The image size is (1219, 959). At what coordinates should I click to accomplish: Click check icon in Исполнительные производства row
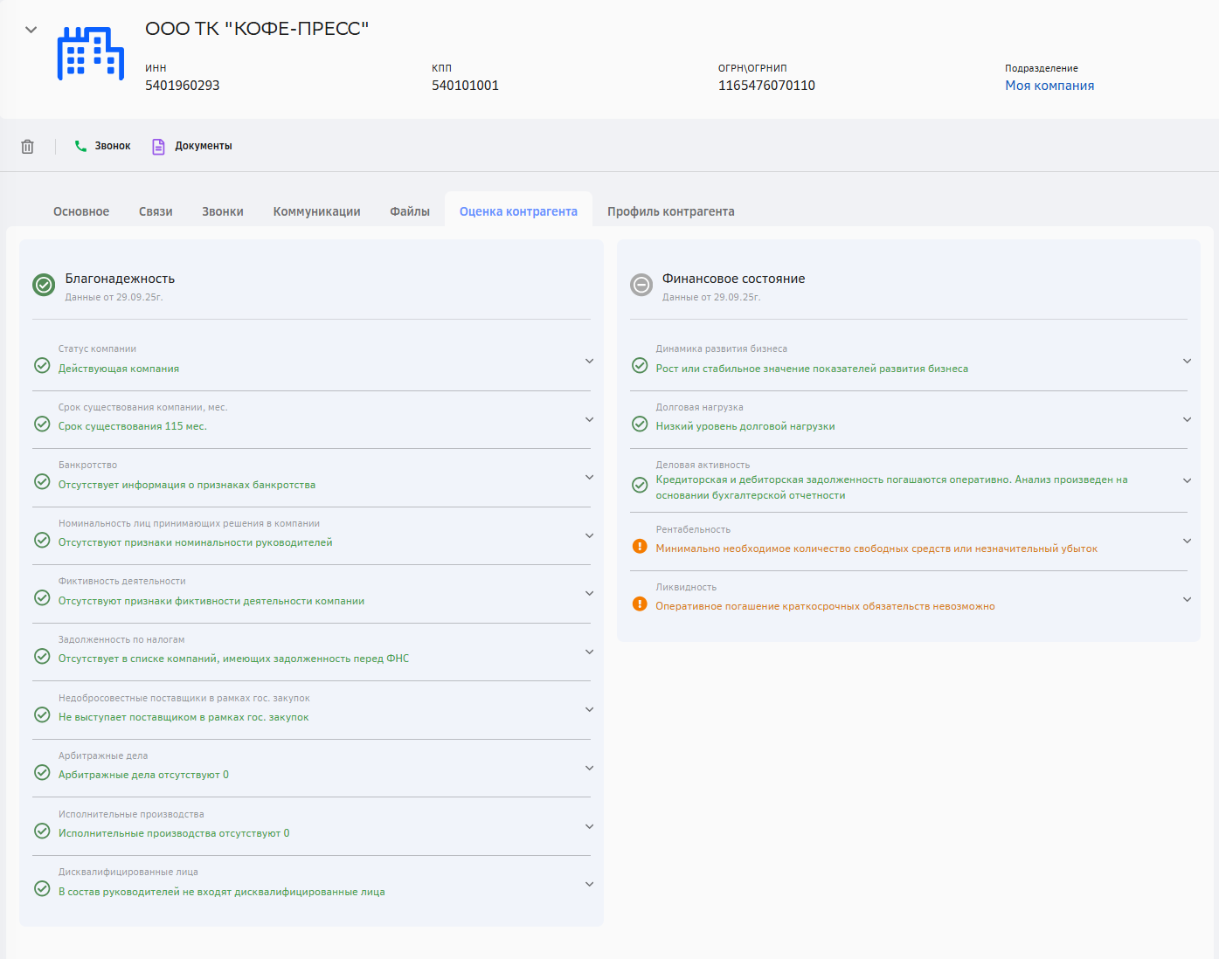(x=42, y=831)
